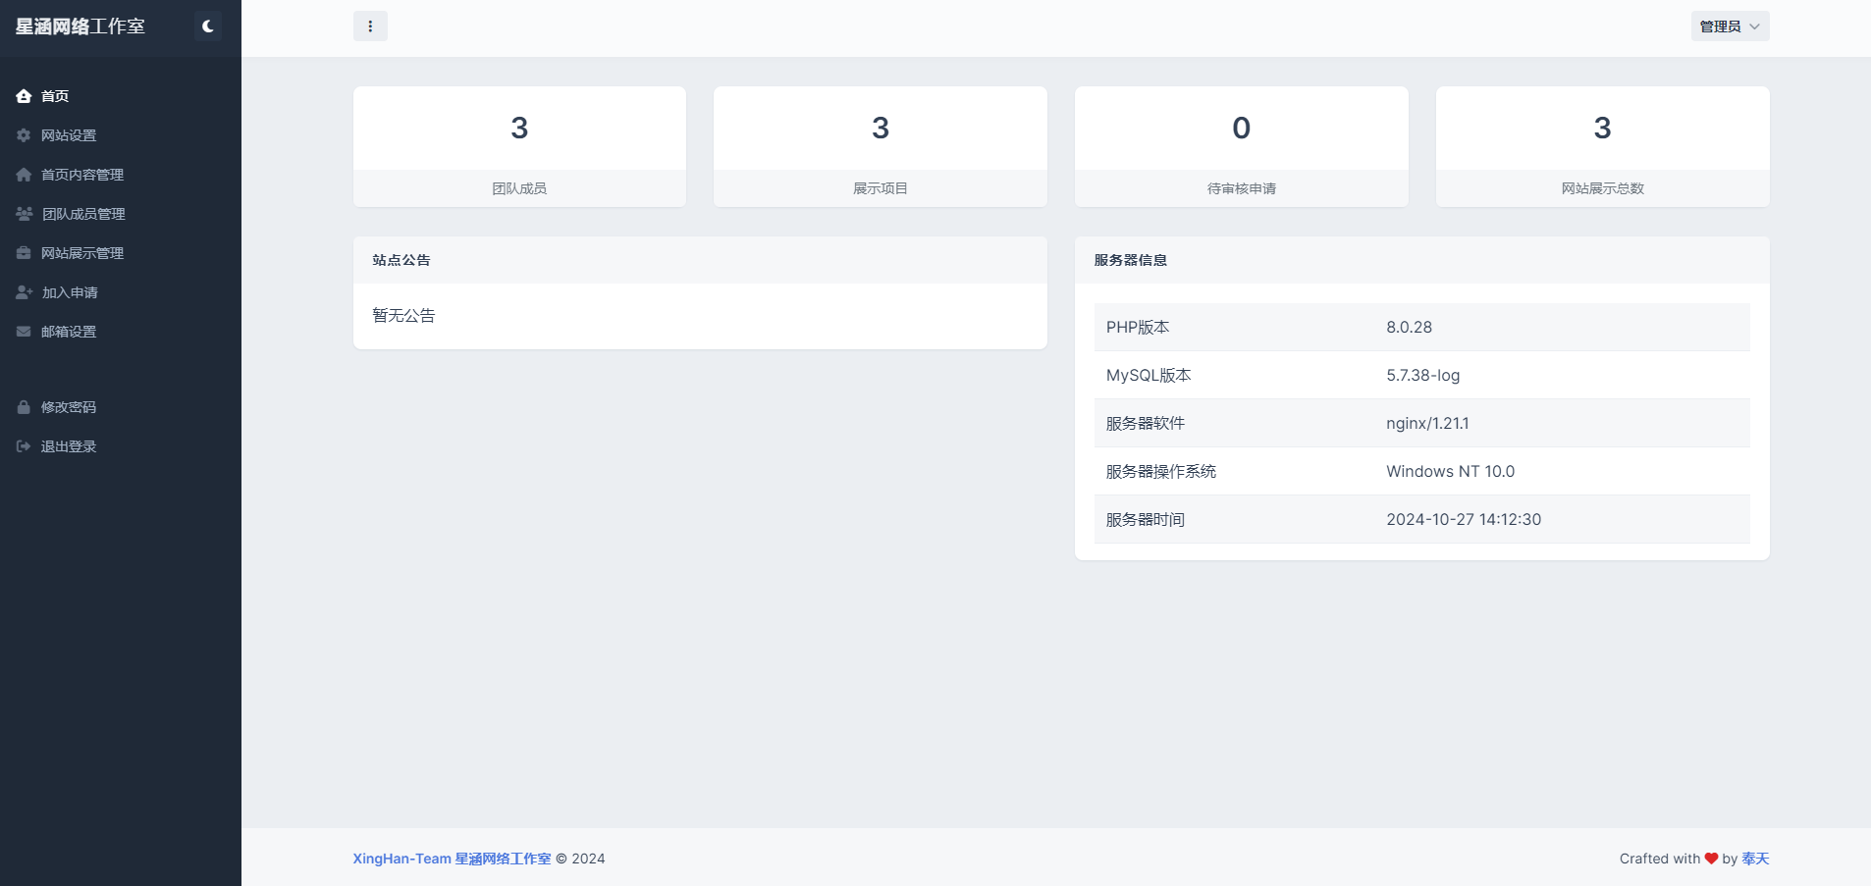Click the gear icon for 网站设置
This screenshot has width=1871, height=886.
24,135
